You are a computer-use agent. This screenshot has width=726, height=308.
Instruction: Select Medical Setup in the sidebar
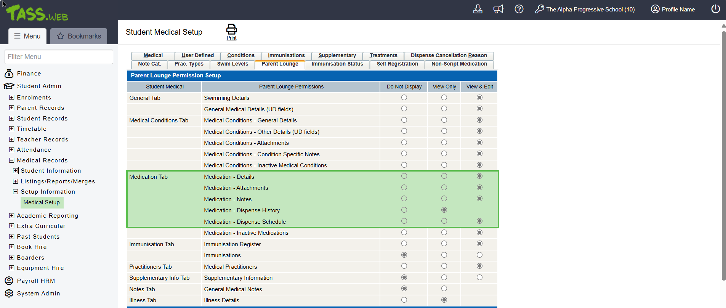[x=42, y=202]
